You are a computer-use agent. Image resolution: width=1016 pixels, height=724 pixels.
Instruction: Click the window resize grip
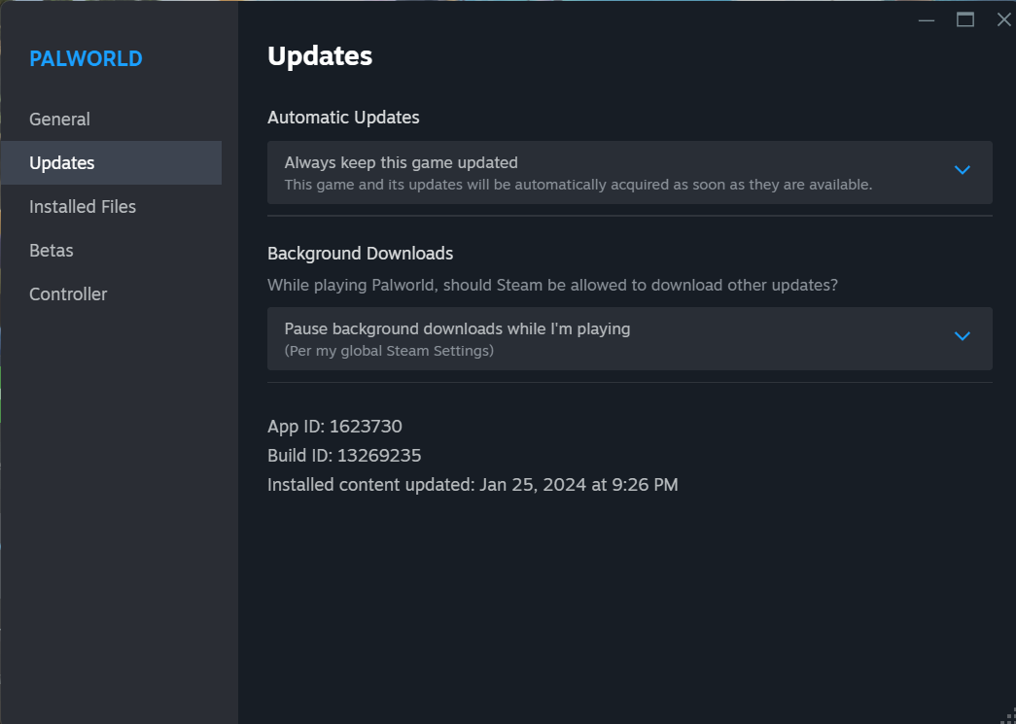tap(1011, 719)
